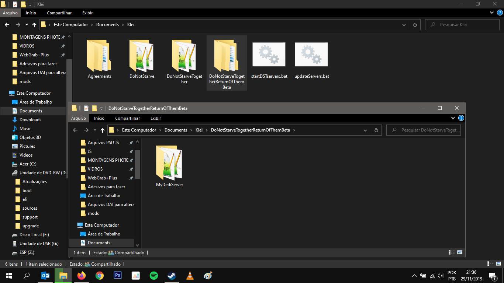The height and width of the screenshot is (283, 504).
Task: Switch to large icons view in front window
Action: [x=460, y=253]
